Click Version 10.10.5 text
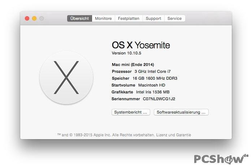 pos(126,53)
